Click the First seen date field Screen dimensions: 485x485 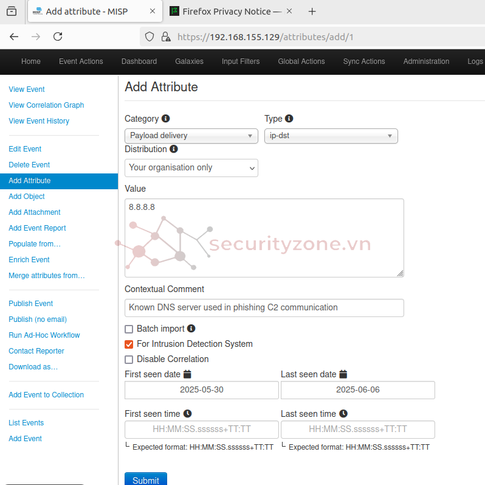coord(202,390)
